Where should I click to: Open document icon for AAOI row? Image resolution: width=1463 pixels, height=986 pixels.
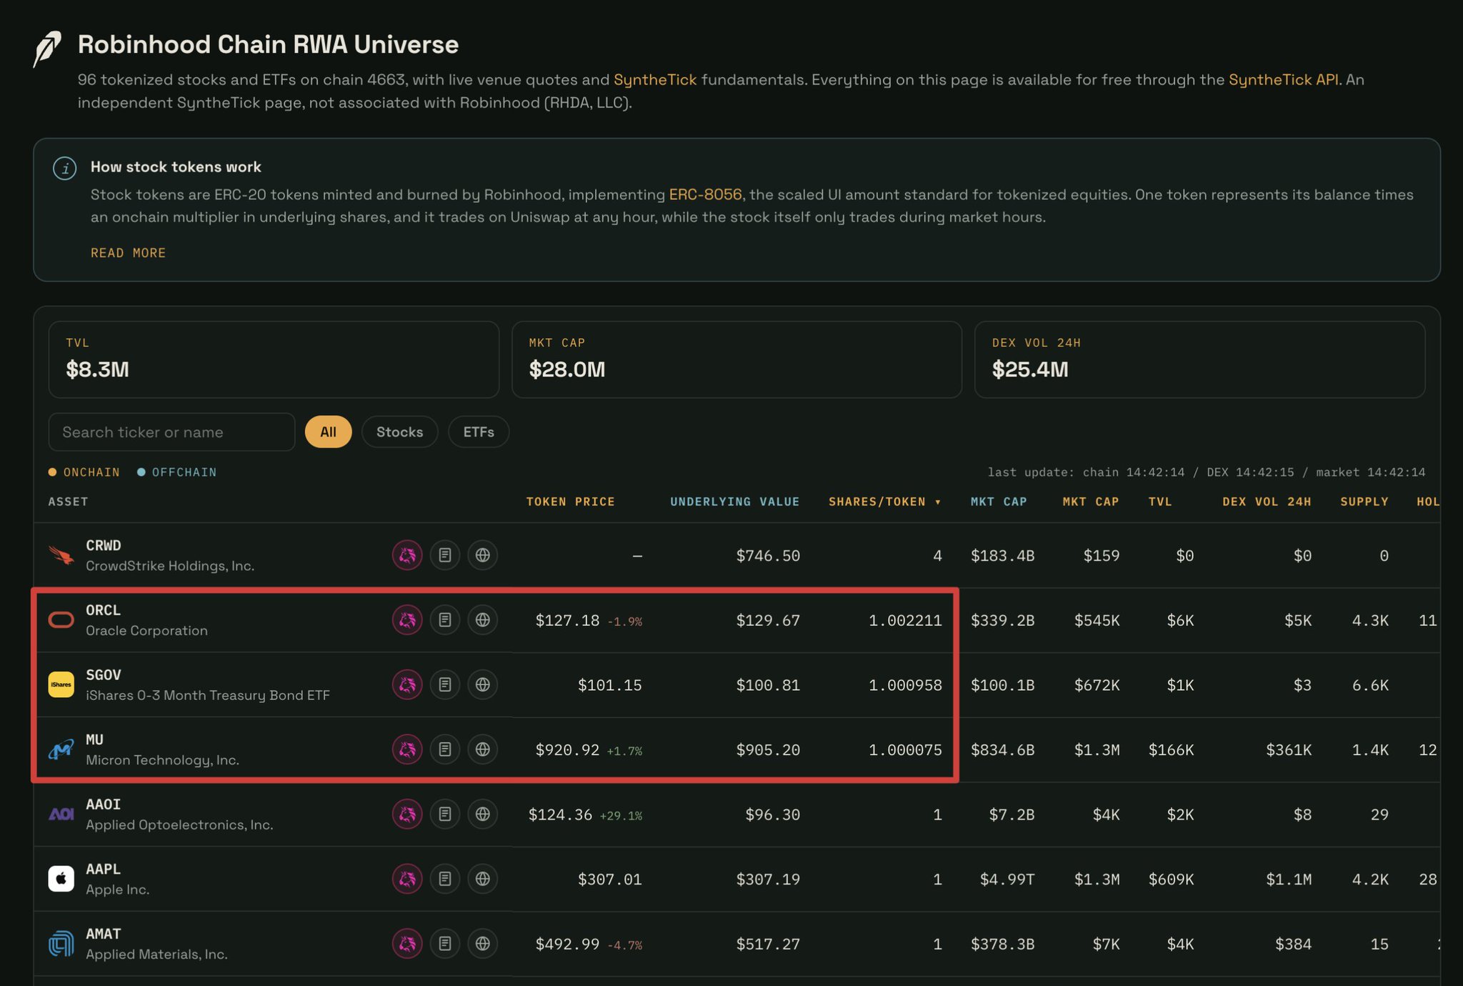[x=445, y=814]
